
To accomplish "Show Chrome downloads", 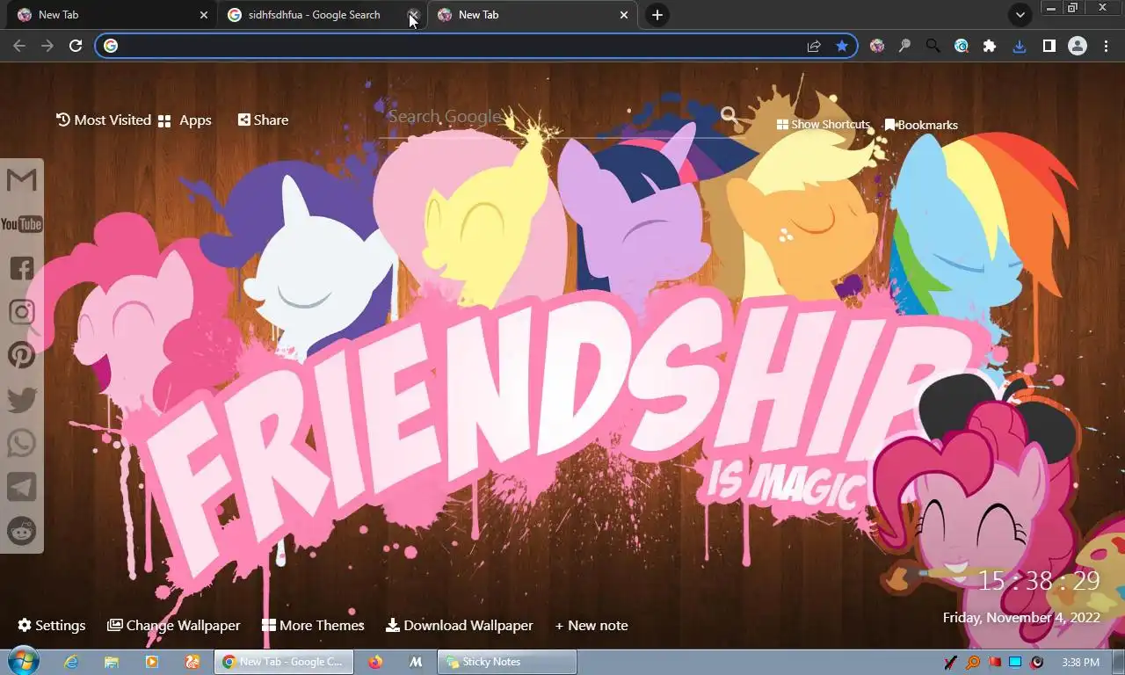I will click(x=1020, y=46).
